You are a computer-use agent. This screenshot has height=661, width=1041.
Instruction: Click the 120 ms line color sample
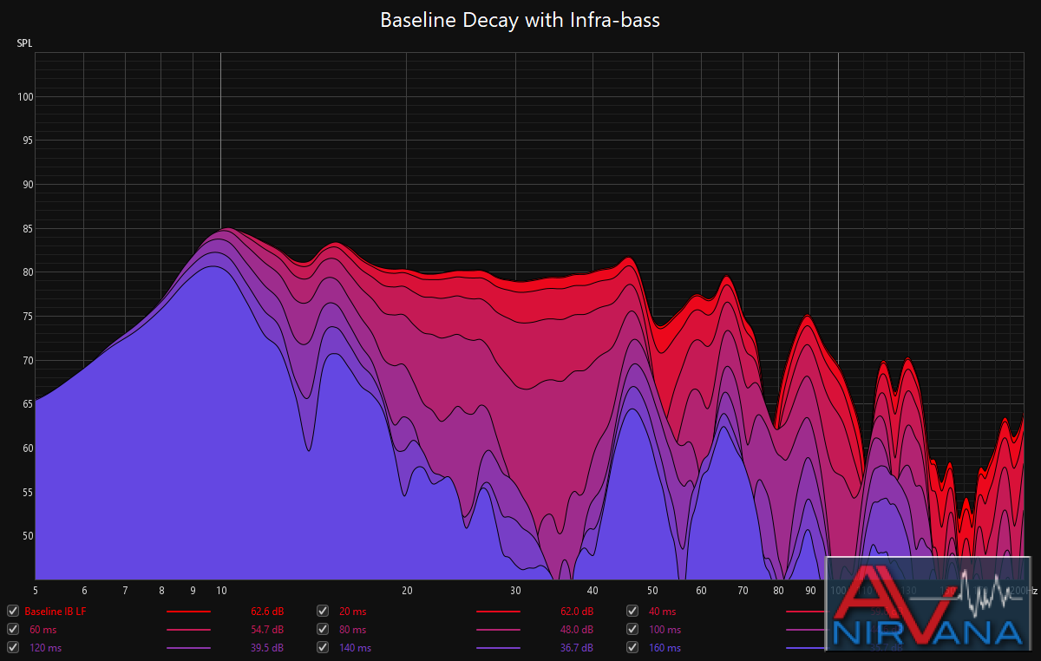pyautogui.click(x=188, y=648)
